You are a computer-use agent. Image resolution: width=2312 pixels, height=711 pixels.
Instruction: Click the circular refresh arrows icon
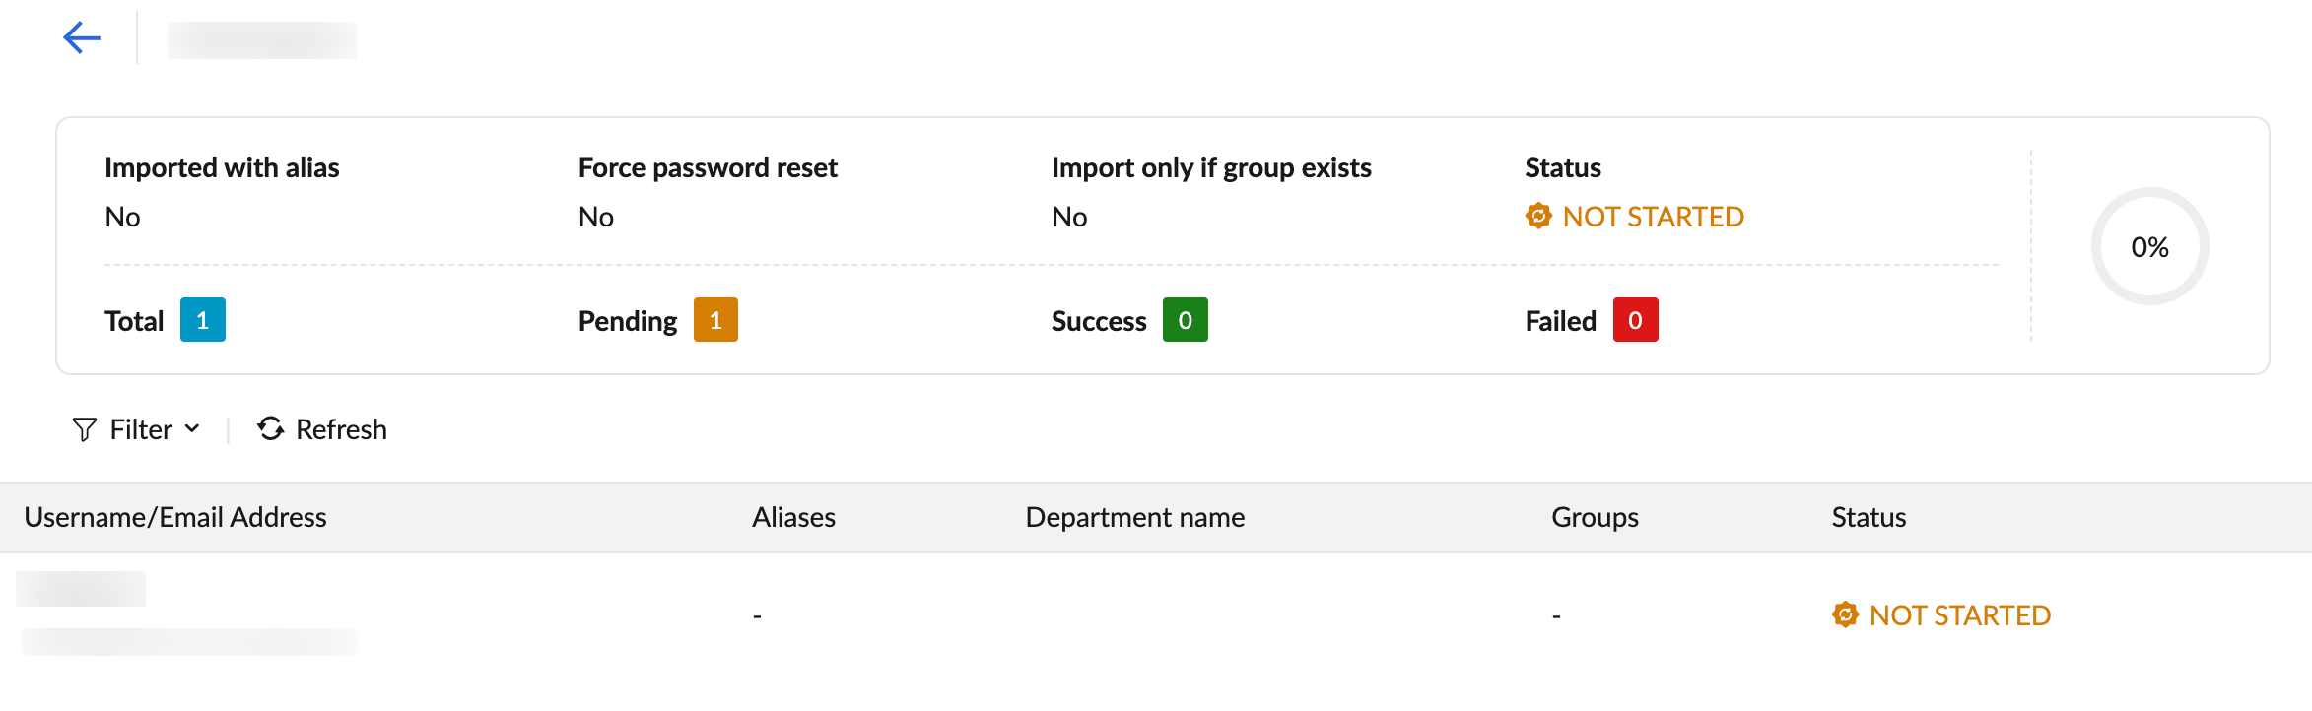point(271,428)
